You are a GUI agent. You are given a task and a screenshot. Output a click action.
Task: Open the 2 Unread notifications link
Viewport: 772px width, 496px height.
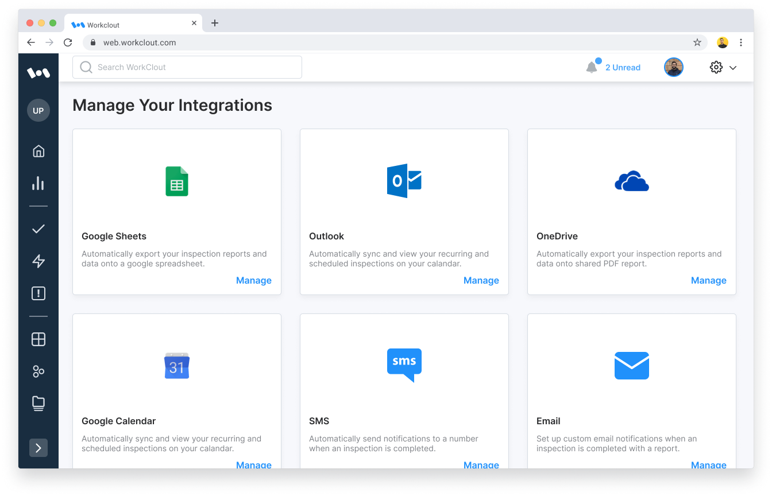point(623,67)
